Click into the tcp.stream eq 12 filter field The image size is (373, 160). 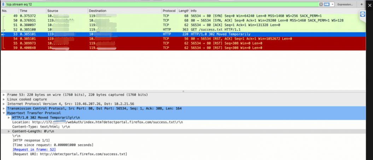click(162, 4)
